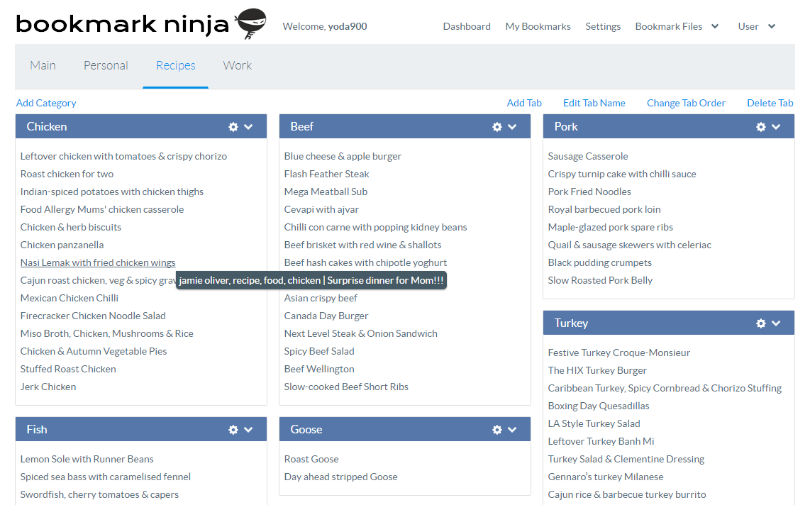
Task: Click the Edit Tab Name link
Action: tap(594, 103)
